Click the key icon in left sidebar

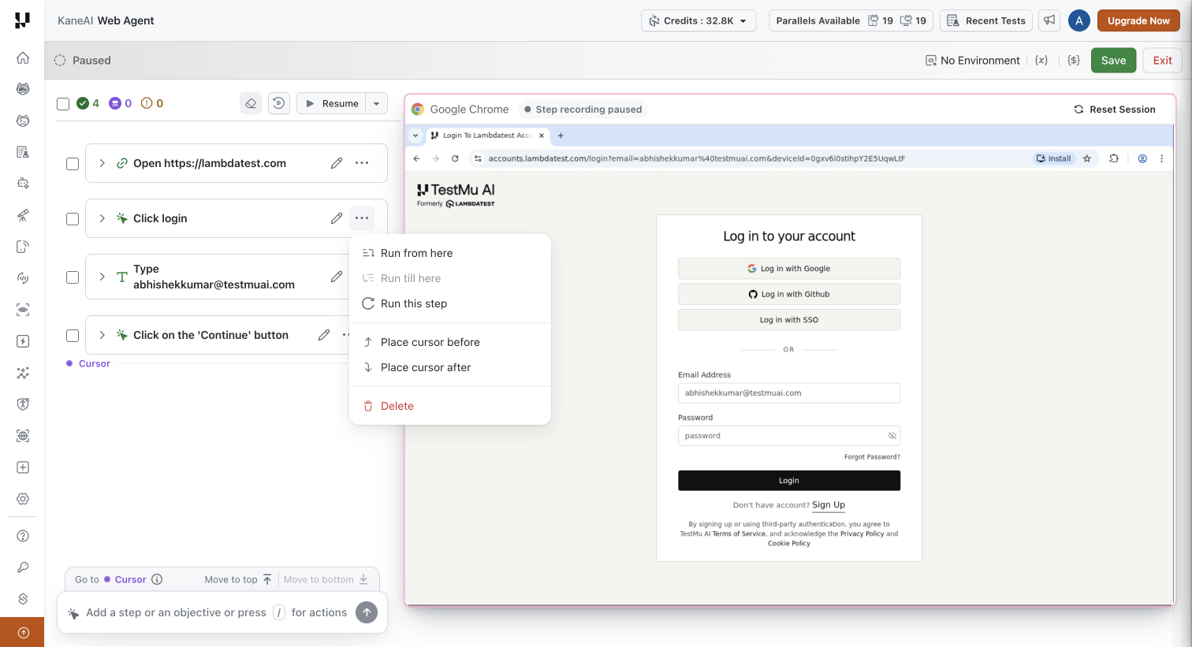pos(23,567)
